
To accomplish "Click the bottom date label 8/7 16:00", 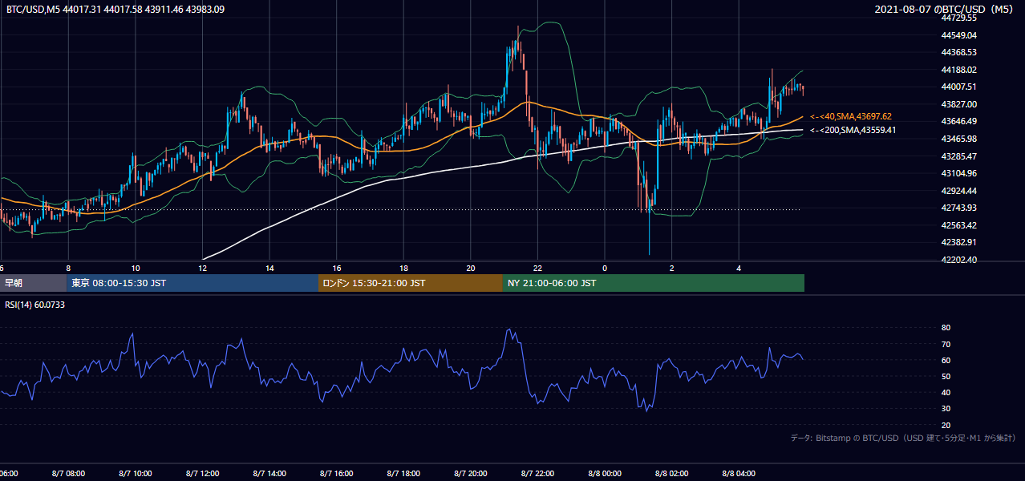I will tap(337, 474).
